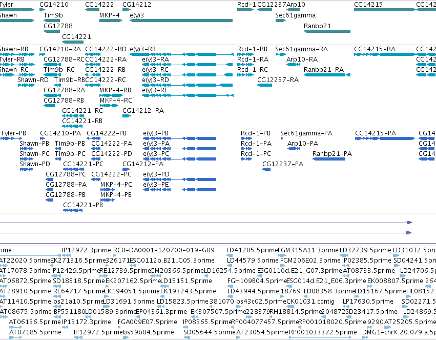436x340 pixels.
Task: Select protein Sec61gamma-PA
Action: click(x=282, y=138)
